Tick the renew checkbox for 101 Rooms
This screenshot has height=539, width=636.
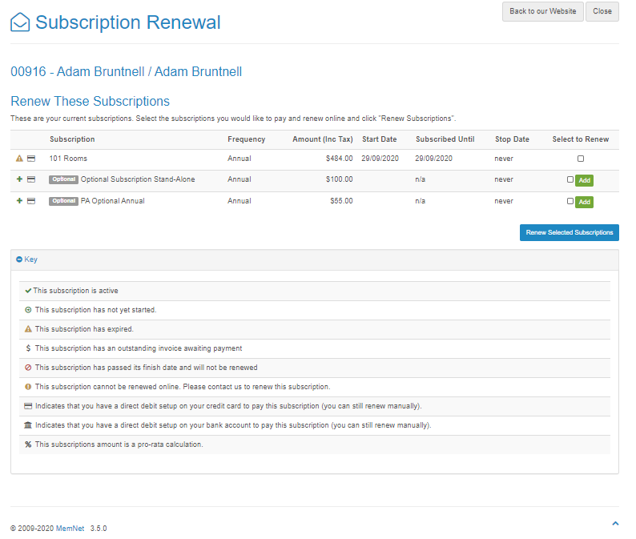581,159
